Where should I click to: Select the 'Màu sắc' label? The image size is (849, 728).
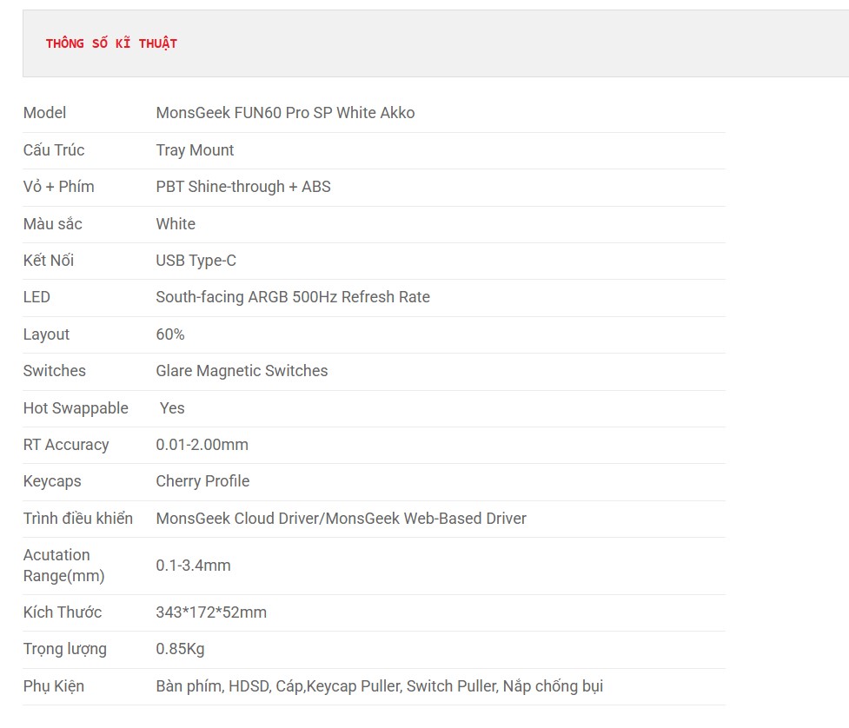pos(52,223)
